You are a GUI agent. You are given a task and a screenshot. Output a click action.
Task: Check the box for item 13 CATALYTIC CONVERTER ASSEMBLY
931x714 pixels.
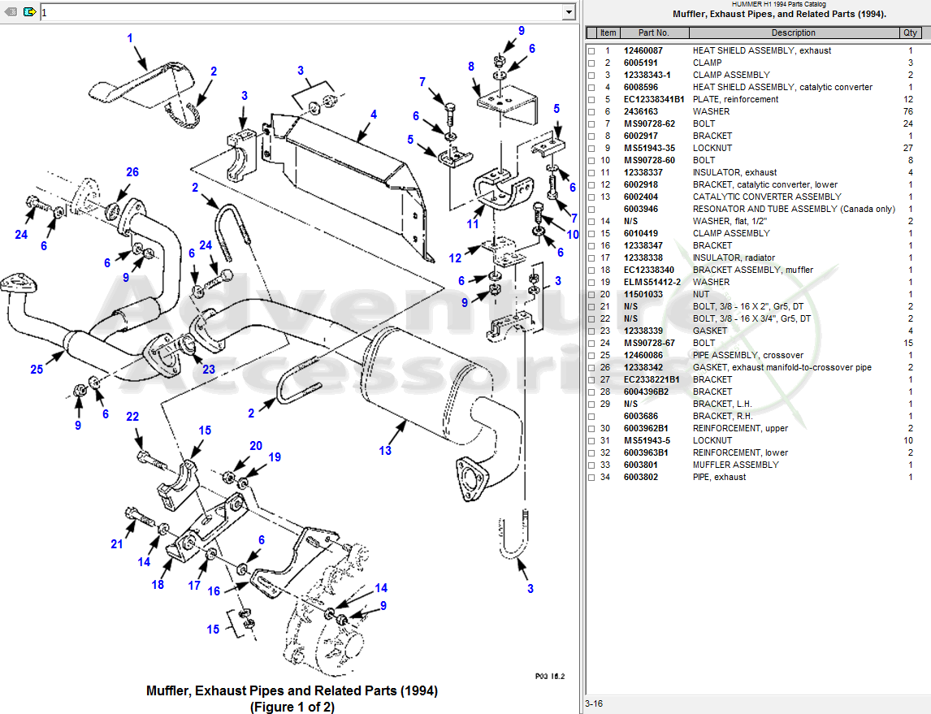pos(591,197)
